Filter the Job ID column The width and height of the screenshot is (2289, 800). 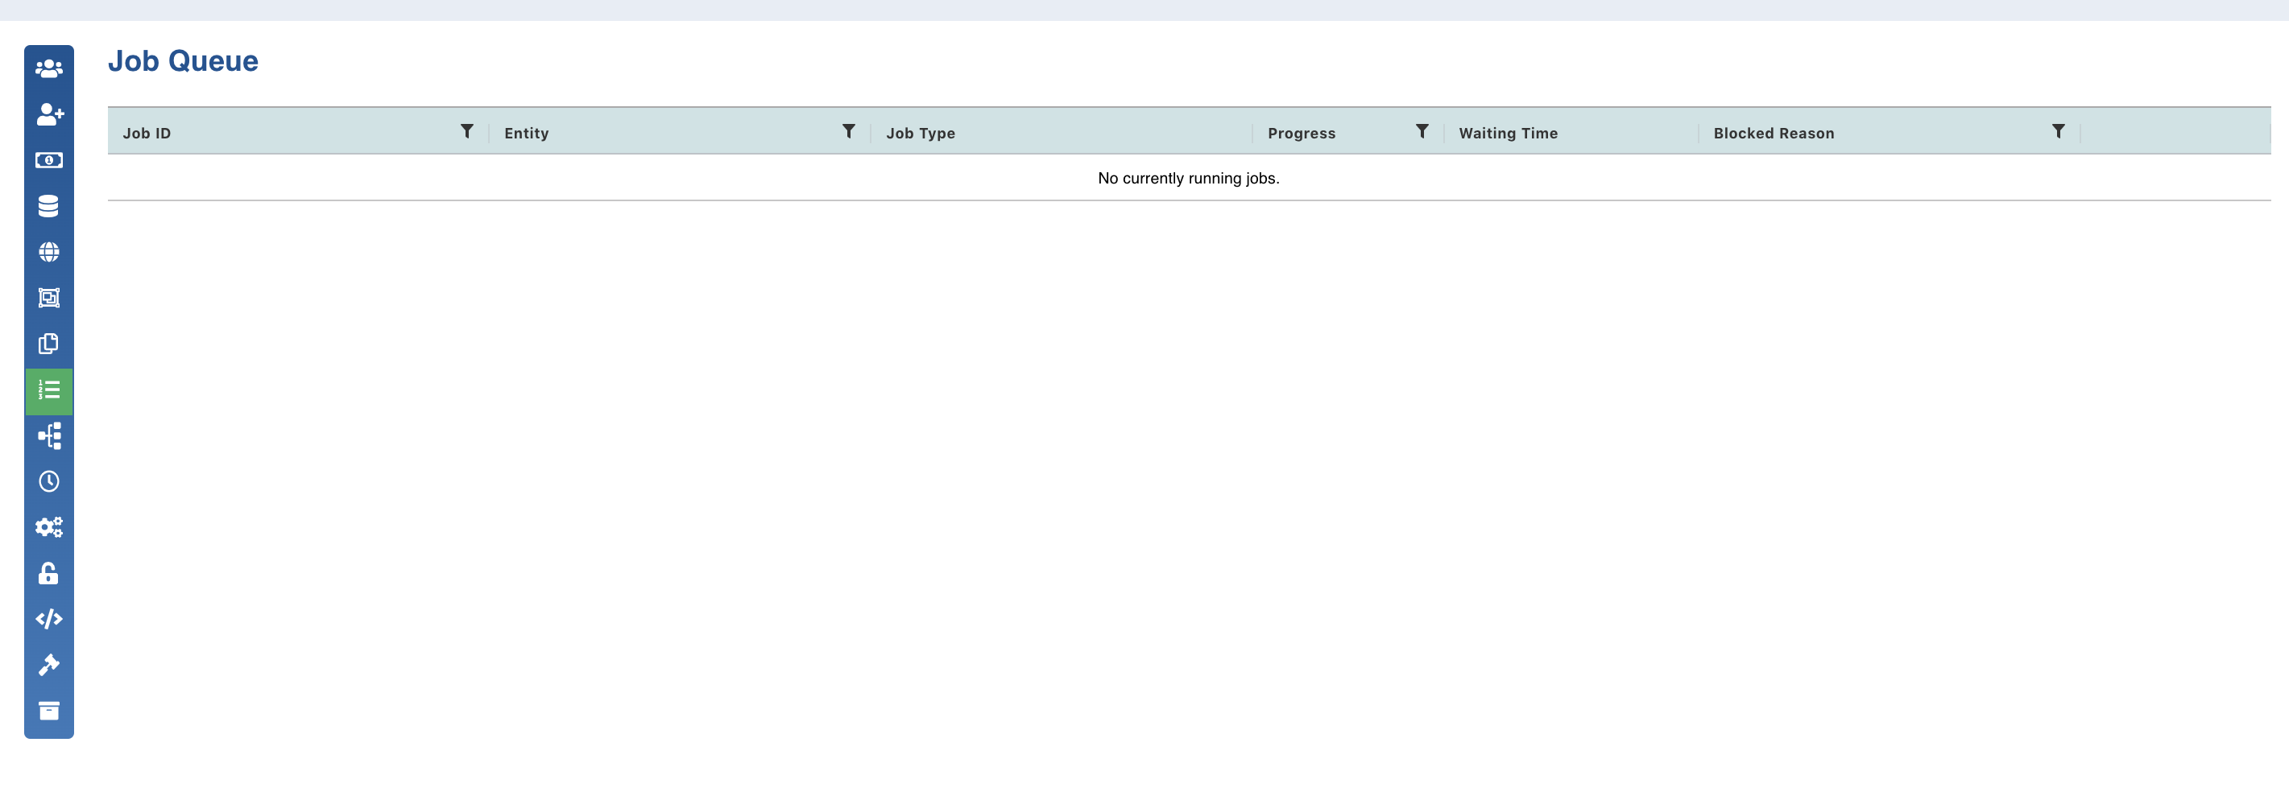(x=466, y=131)
